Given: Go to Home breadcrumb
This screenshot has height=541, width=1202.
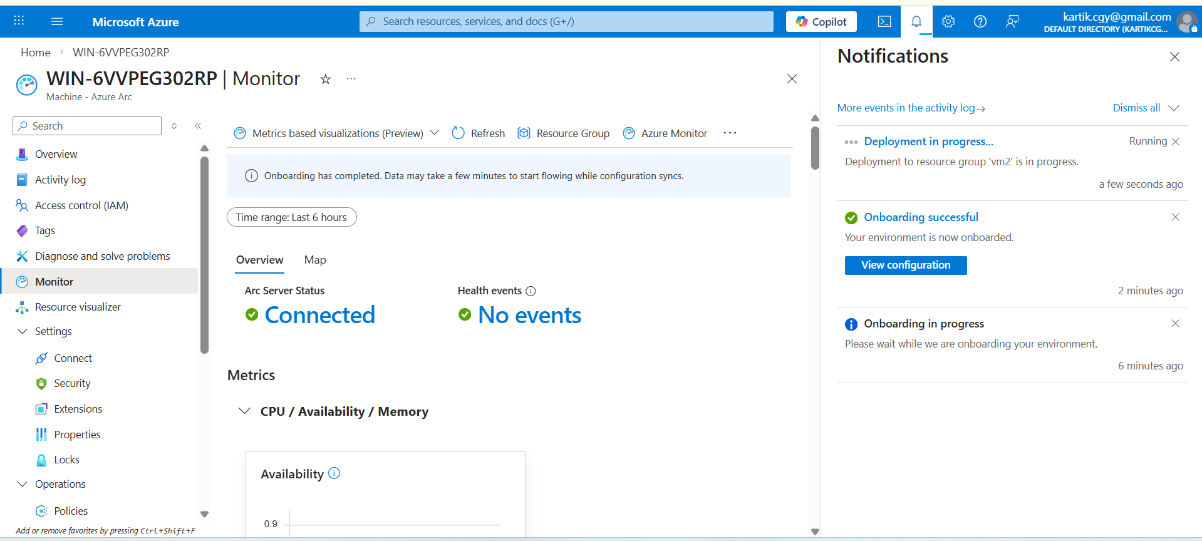Looking at the screenshot, I should coord(36,53).
